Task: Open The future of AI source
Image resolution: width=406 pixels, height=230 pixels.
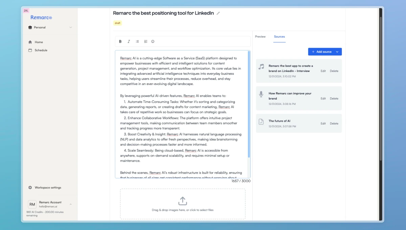Action: pos(279,121)
